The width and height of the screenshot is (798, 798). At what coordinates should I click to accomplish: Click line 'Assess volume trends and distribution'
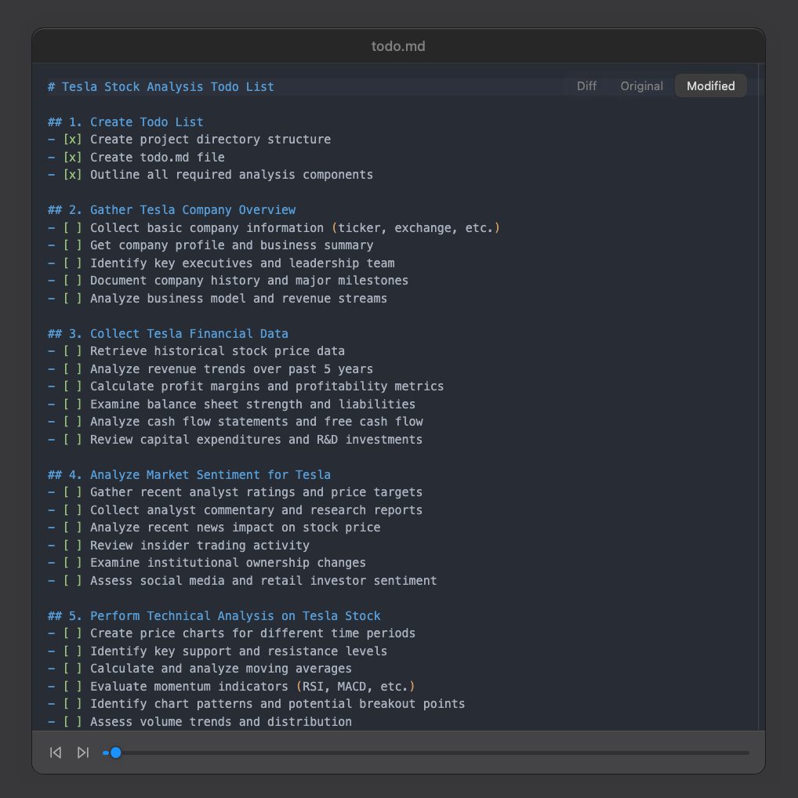click(199, 721)
